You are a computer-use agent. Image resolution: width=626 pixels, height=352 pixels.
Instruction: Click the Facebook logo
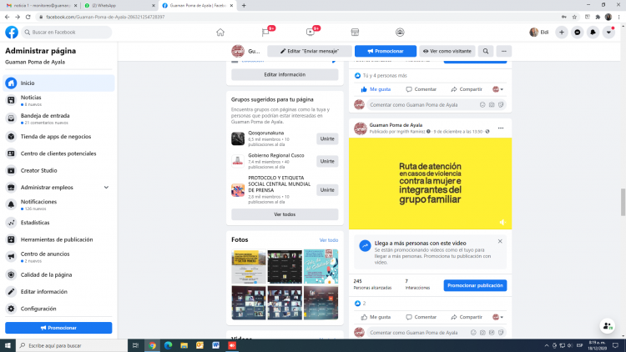coord(12,33)
